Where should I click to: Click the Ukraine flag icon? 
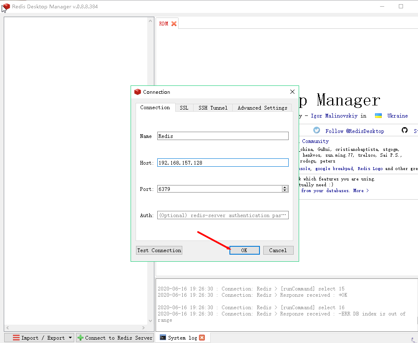point(378,115)
